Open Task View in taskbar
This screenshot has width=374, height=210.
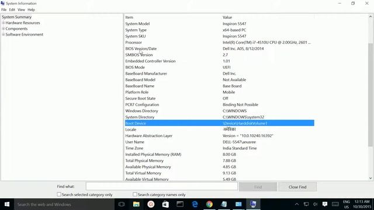tap(122, 204)
